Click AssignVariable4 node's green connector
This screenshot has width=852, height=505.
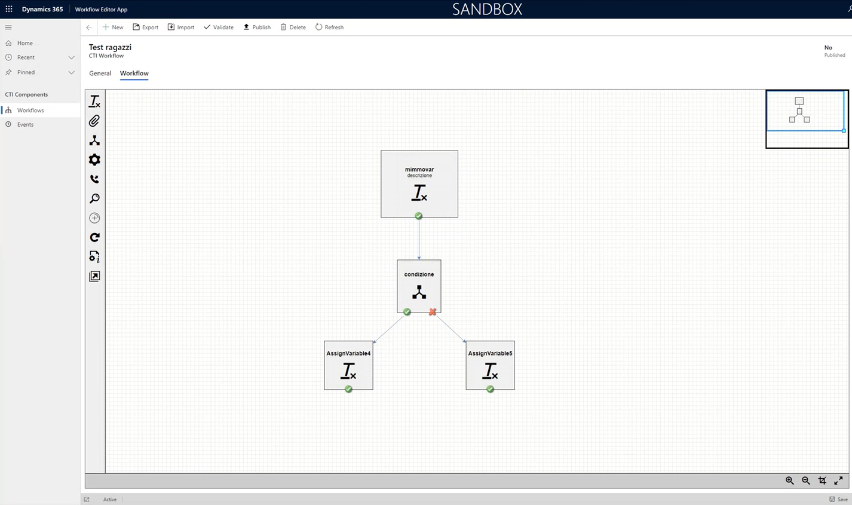click(348, 389)
